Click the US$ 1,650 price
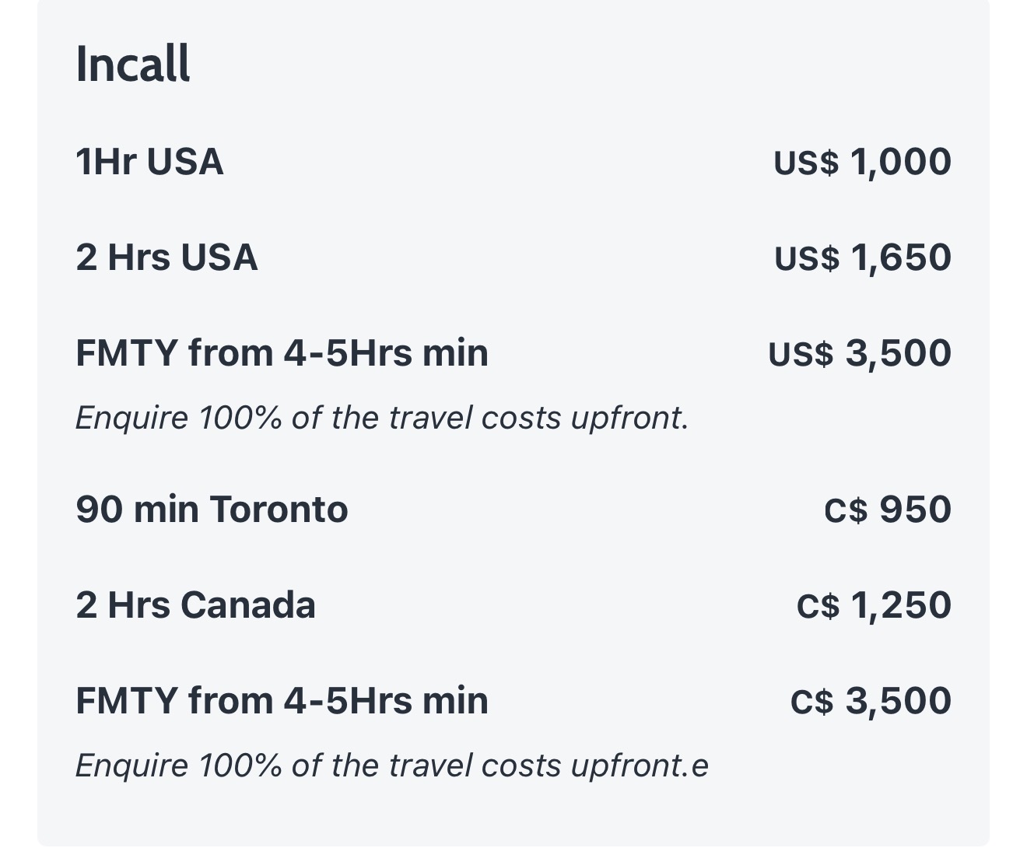 tap(862, 258)
